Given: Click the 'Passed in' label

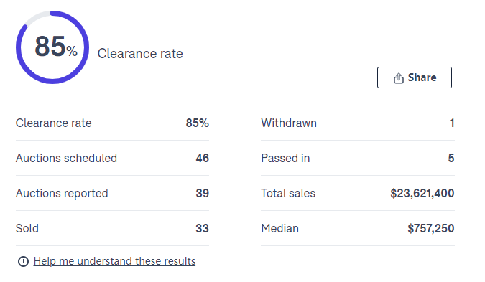Looking at the screenshot, I should [285, 158].
